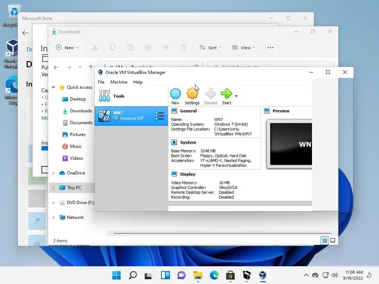The width and height of the screenshot is (379, 284).
Task: Open the Start button dropdown arrow
Action: pos(236,96)
